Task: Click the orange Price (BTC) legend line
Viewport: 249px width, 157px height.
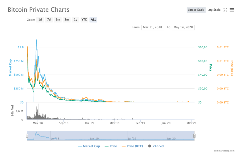Action: tap(124, 146)
